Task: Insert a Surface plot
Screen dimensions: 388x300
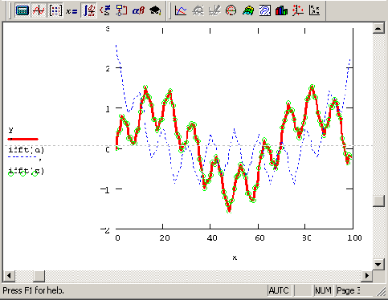Action: pyautogui.click(x=248, y=10)
